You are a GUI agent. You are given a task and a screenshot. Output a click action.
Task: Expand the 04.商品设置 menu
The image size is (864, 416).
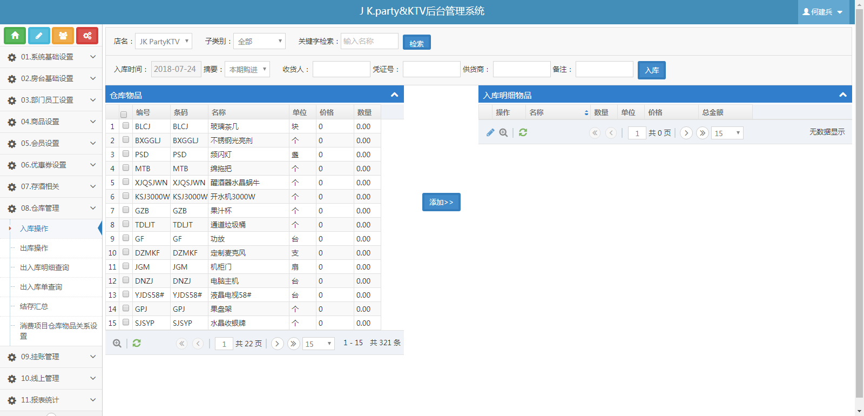[x=51, y=122]
